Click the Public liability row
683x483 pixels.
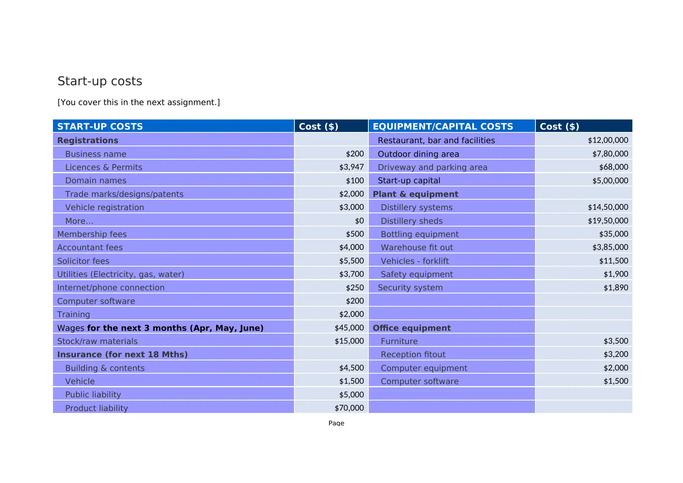(93, 395)
